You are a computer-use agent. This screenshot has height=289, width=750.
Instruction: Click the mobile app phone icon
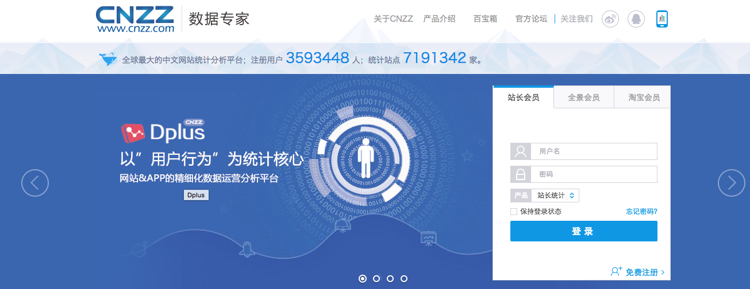point(662,19)
